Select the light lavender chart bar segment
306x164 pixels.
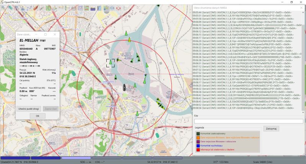(x=76, y=158)
